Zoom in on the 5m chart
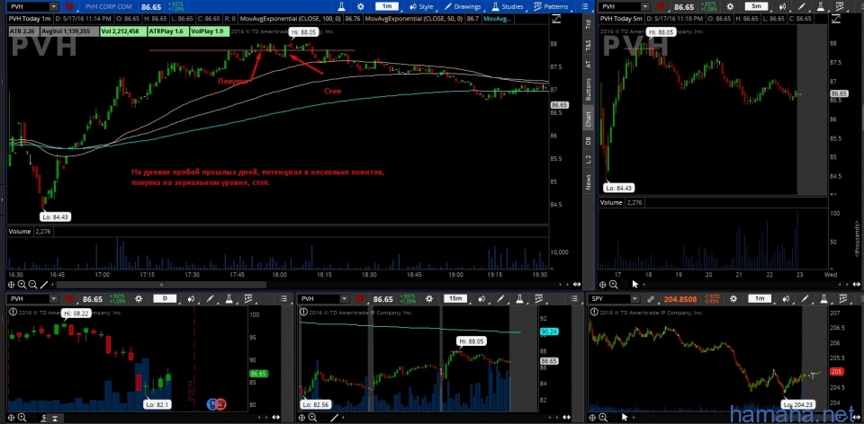 (613, 285)
